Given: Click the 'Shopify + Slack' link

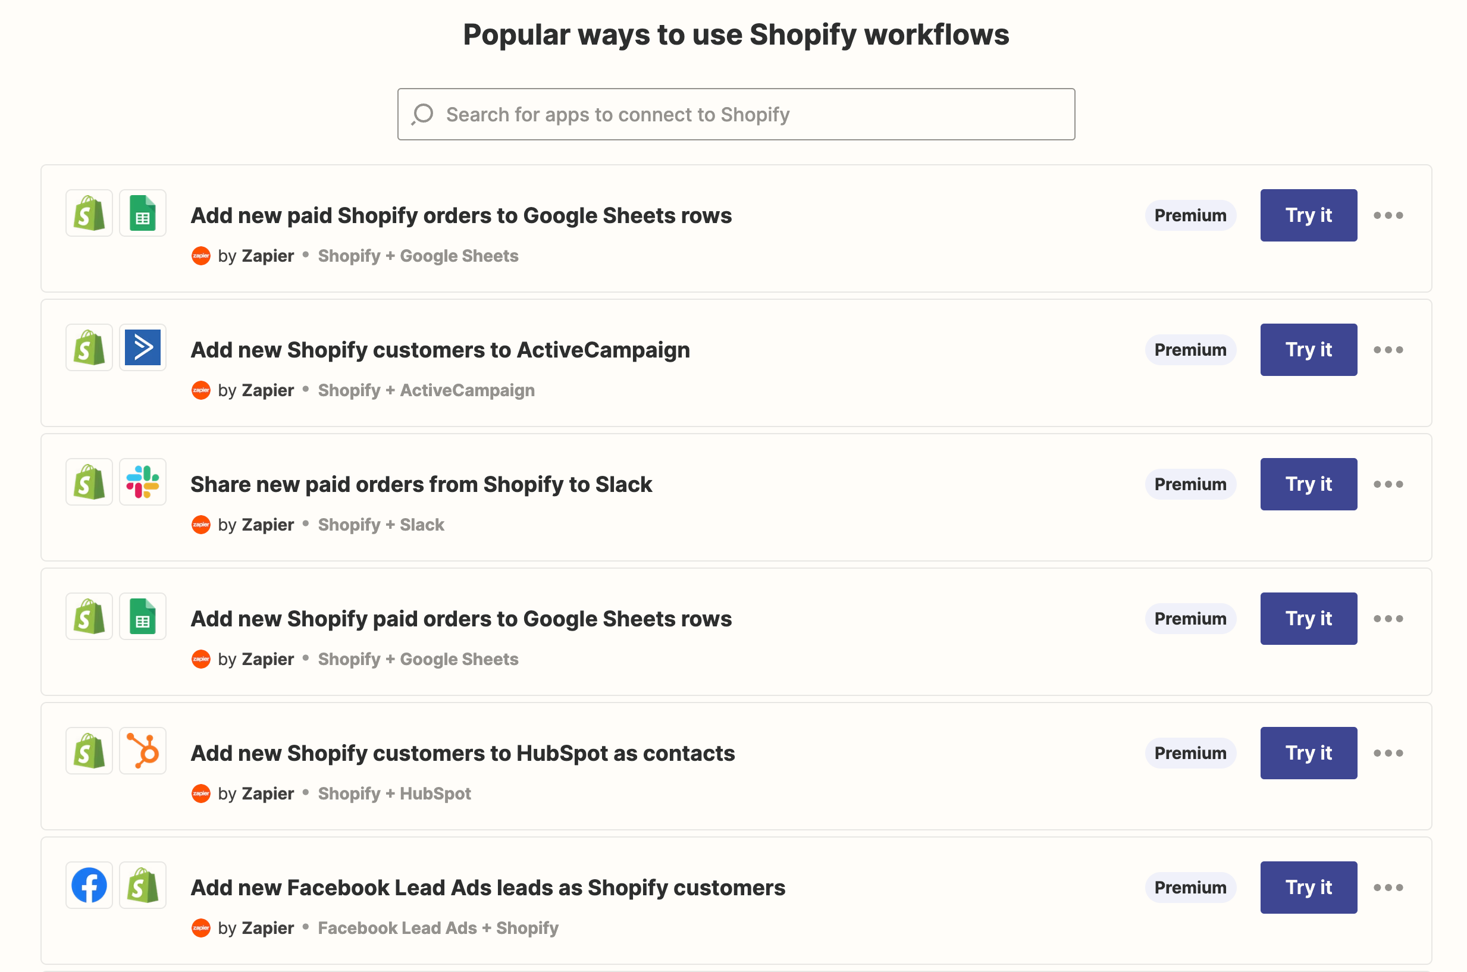Looking at the screenshot, I should pos(381,525).
